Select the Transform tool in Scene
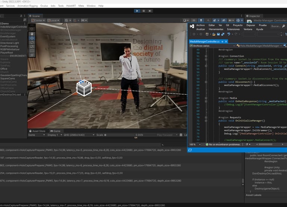The width and height of the screenshot is (287, 207). click(x=32, y=55)
